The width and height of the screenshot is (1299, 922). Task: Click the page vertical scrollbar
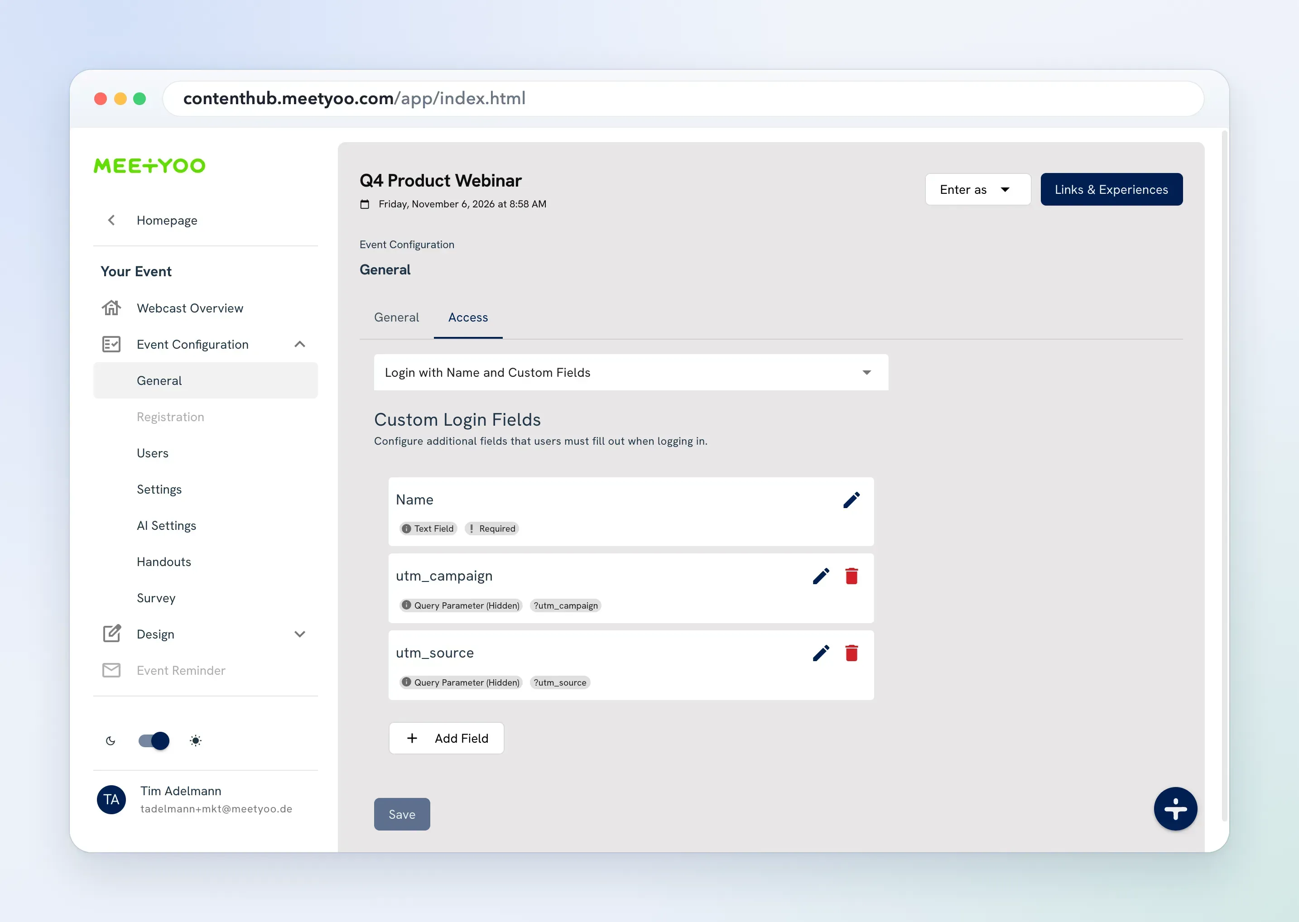1225,476
